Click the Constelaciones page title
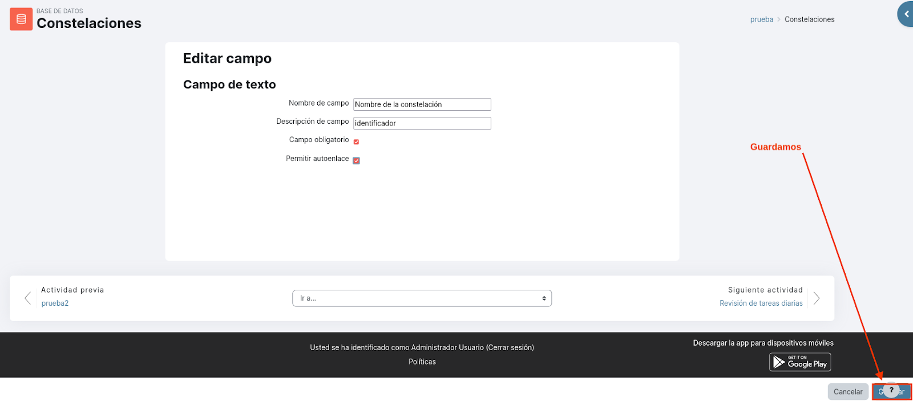This screenshot has height=401, width=913. [89, 23]
